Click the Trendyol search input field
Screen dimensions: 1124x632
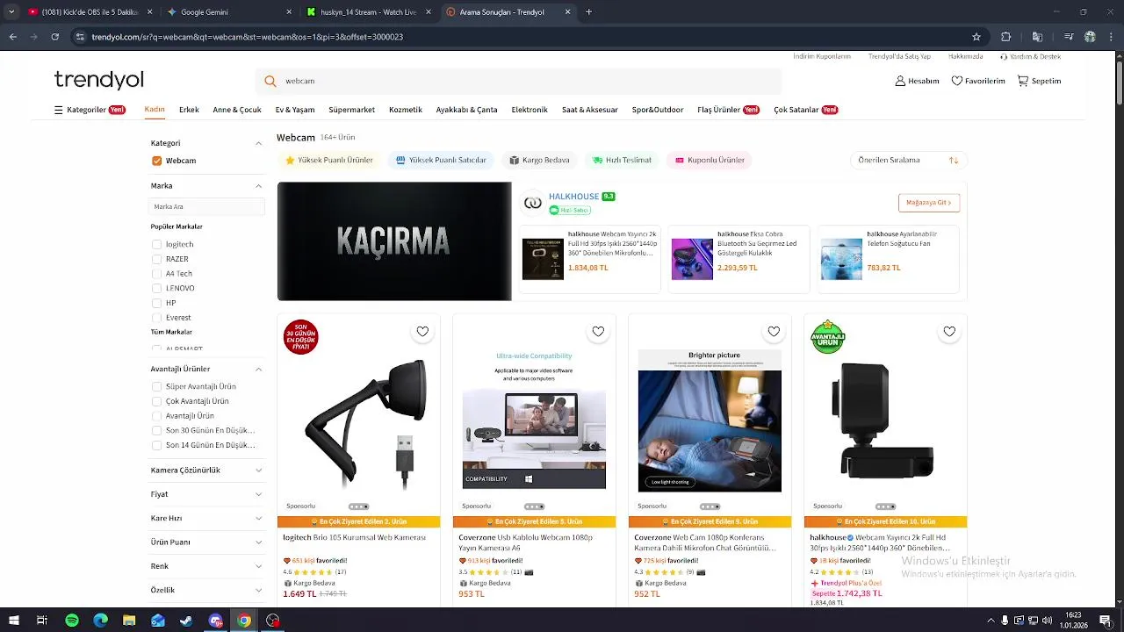(518, 81)
